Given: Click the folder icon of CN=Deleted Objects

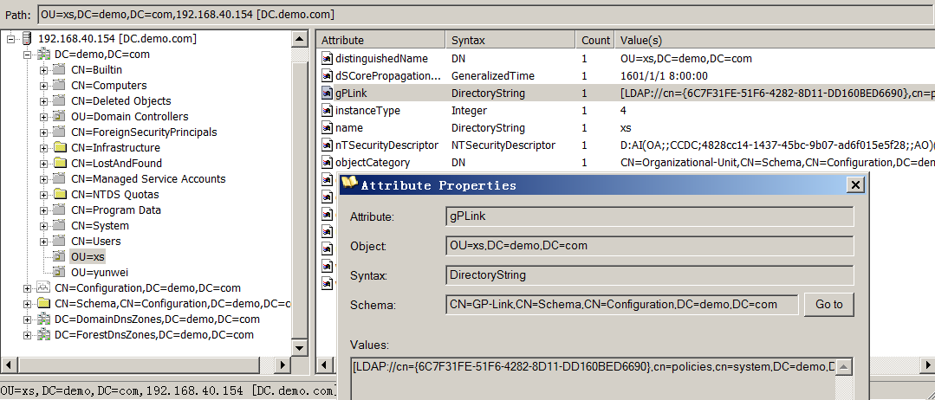Looking at the screenshot, I should 59,100.
